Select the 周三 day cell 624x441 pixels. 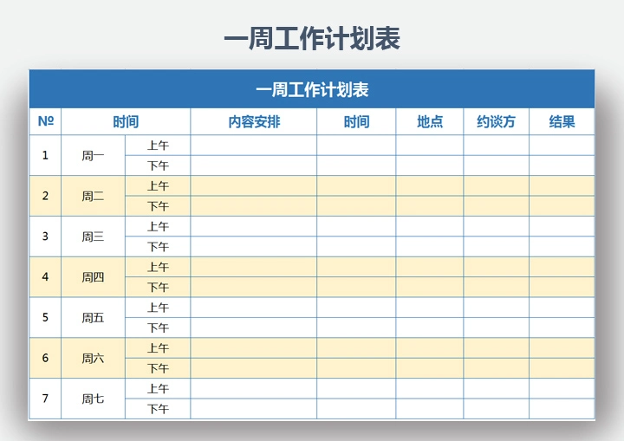(x=93, y=237)
